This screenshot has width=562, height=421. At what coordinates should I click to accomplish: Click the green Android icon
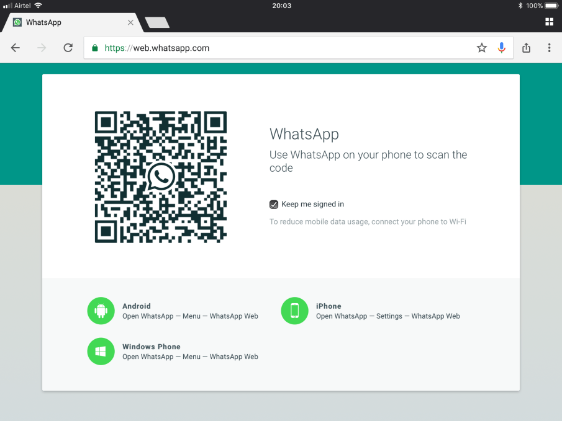[101, 311]
